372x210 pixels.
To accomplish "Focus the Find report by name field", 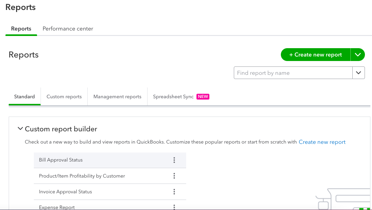I will tap(293, 73).
